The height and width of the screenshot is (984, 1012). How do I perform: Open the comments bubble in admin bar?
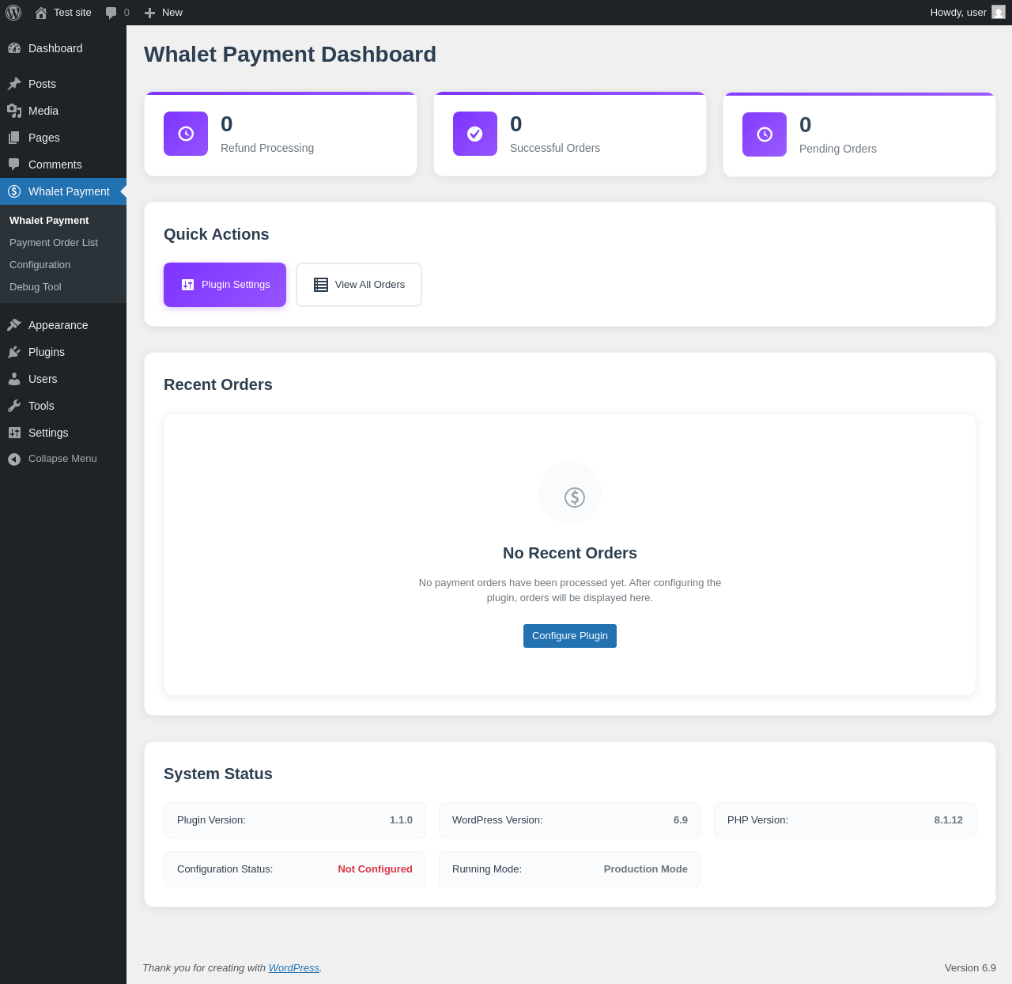coord(111,13)
